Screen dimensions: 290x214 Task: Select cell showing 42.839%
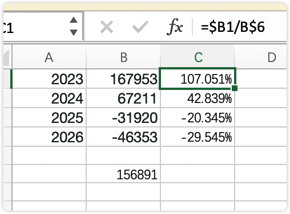198,98
